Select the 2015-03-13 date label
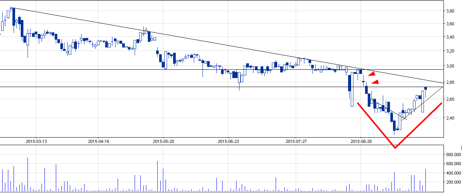Screen dimensions: 462x193 [36, 141]
